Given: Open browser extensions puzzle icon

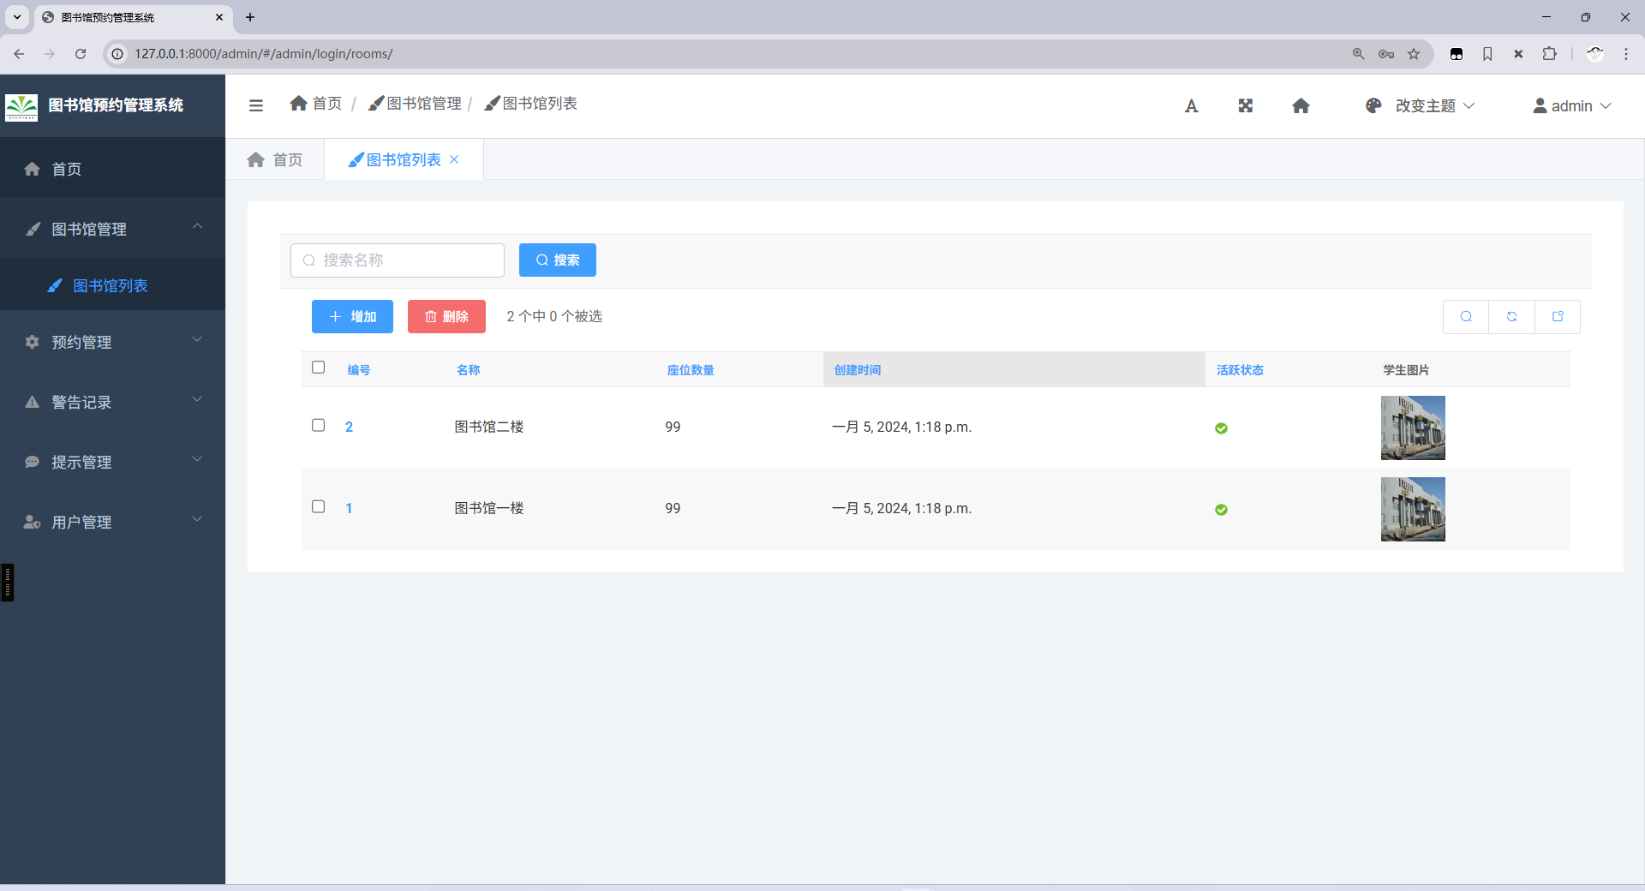Looking at the screenshot, I should pyautogui.click(x=1549, y=54).
